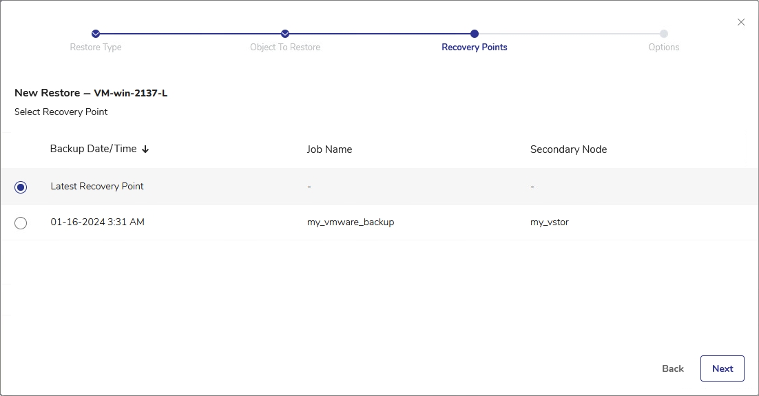The height and width of the screenshot is (396, 759).
Task: Click the Restore Type step checkmark circle
Action: (x=96, y=34)
